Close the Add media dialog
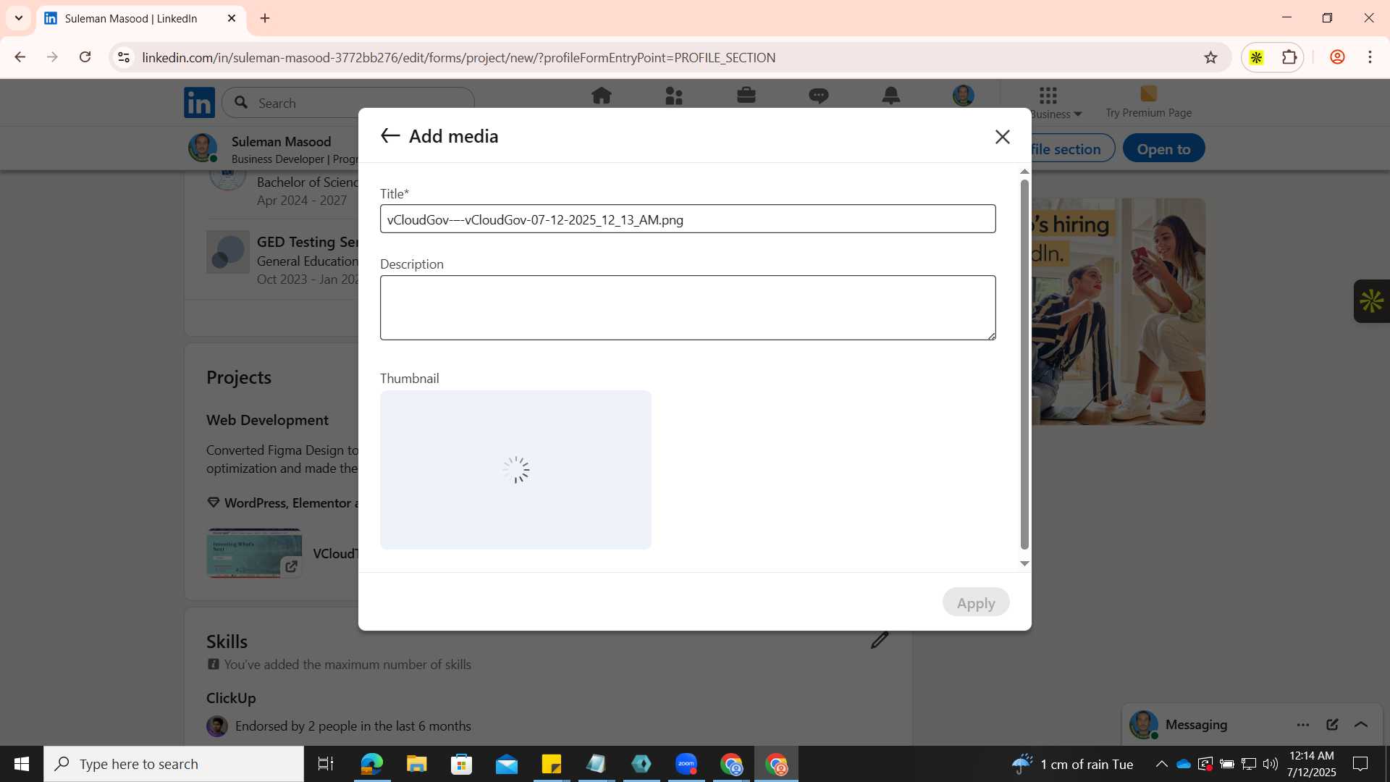Viewport: 1390px width, 782px height. tap(1002, 137)
